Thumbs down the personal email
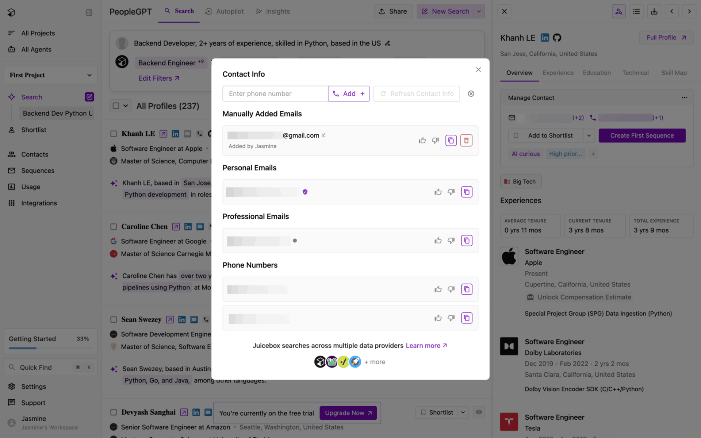 tap(451, 192)
